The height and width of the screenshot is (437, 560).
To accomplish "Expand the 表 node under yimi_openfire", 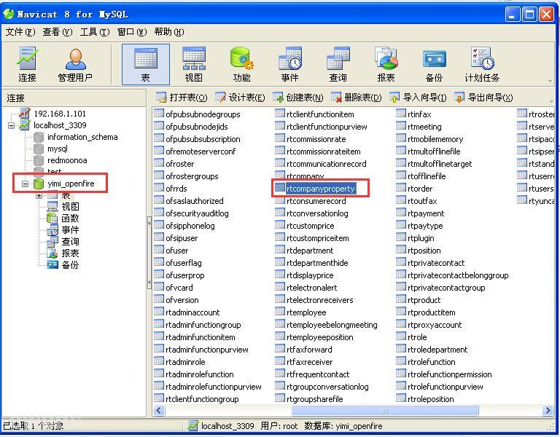I will click(x=39, y=195).
